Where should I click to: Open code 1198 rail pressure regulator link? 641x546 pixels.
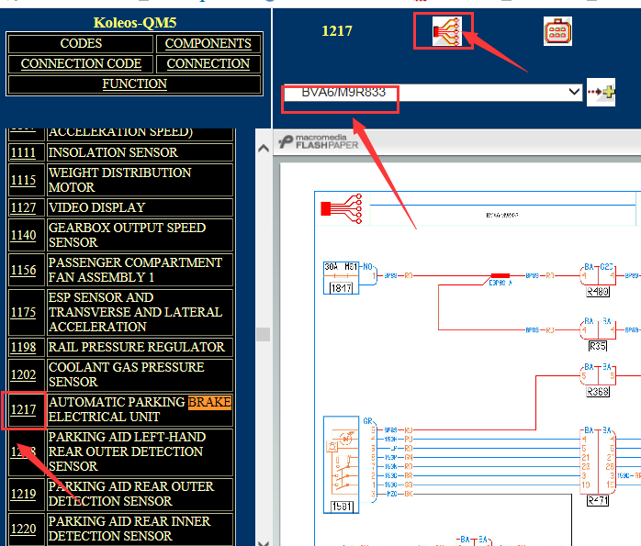(x=23, y=347)
